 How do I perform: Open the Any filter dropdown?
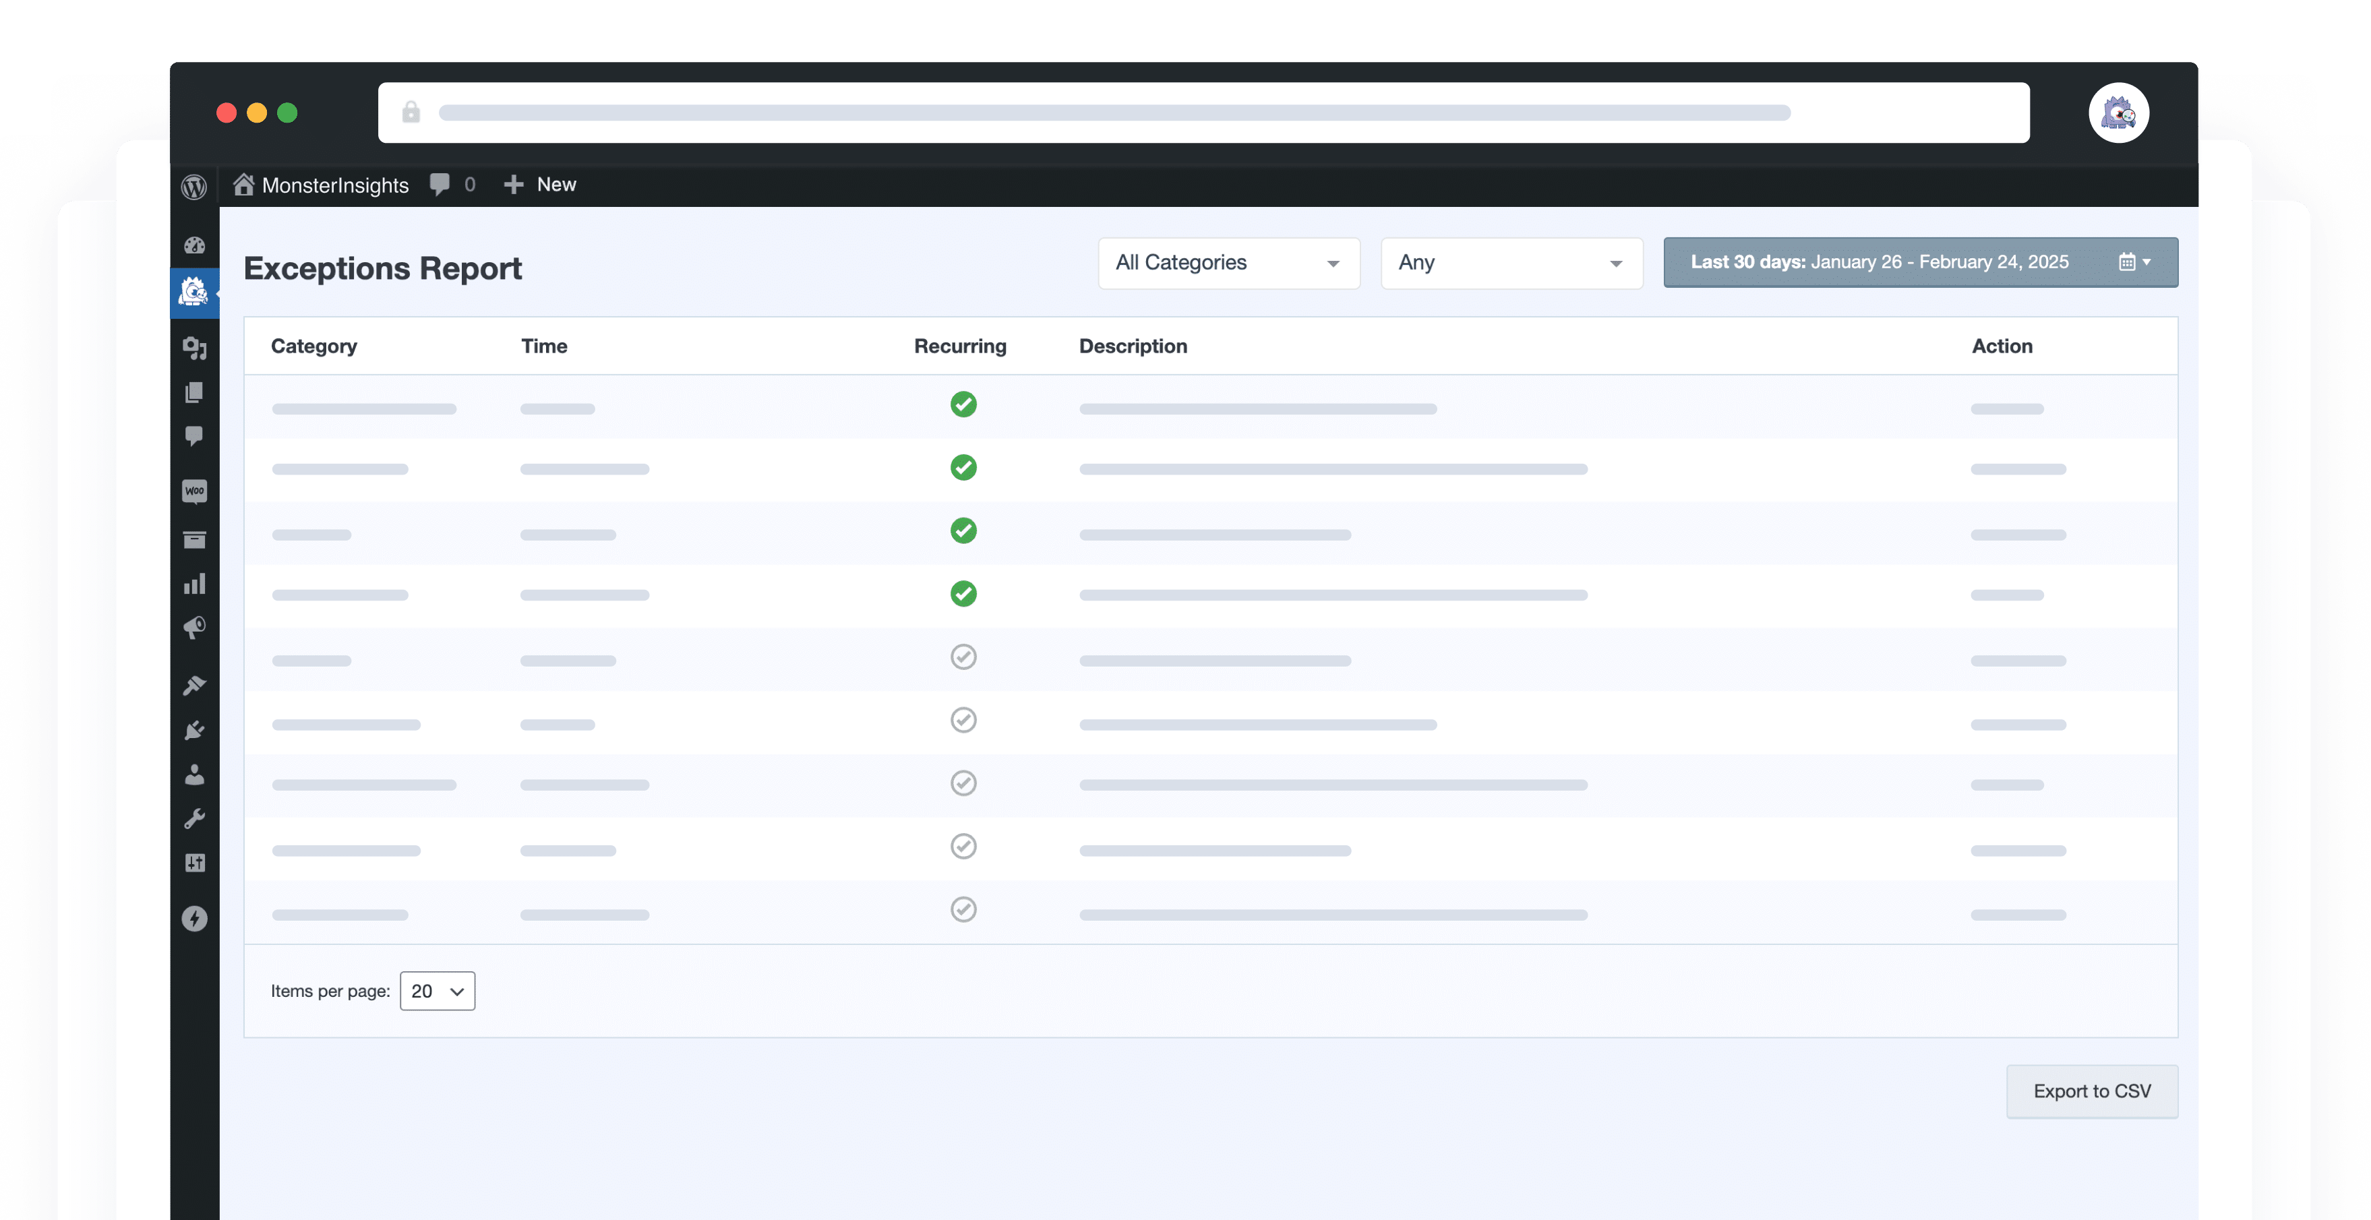[1510, 263]
